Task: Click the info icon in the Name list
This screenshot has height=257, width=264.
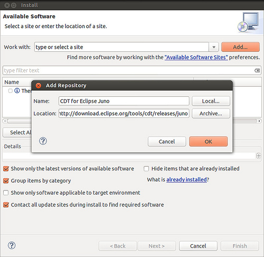Action: pos(17,90)
